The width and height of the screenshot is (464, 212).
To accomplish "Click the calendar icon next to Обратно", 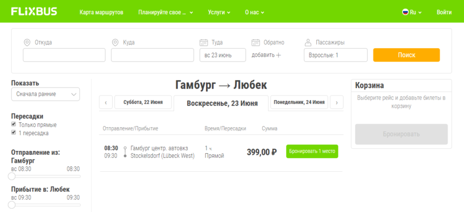I will tap(256, 42).
